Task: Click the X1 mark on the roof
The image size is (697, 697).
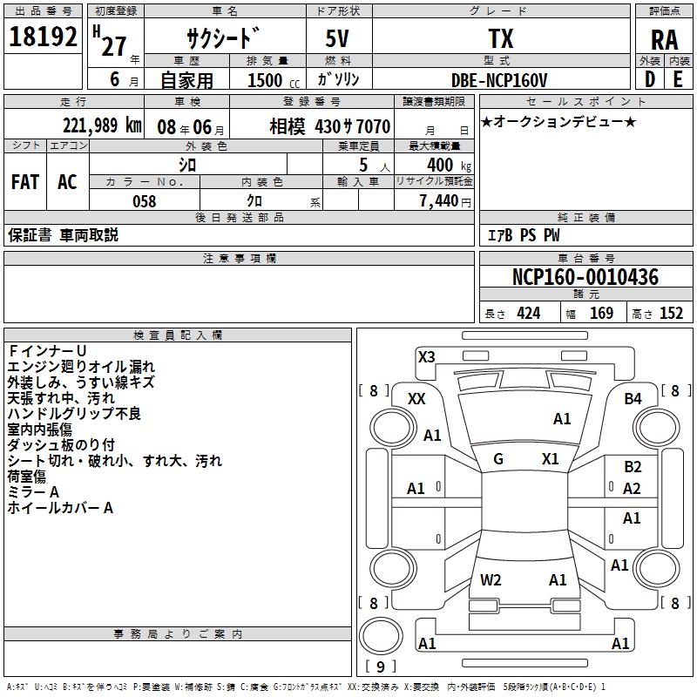Action: pos(550,459)
